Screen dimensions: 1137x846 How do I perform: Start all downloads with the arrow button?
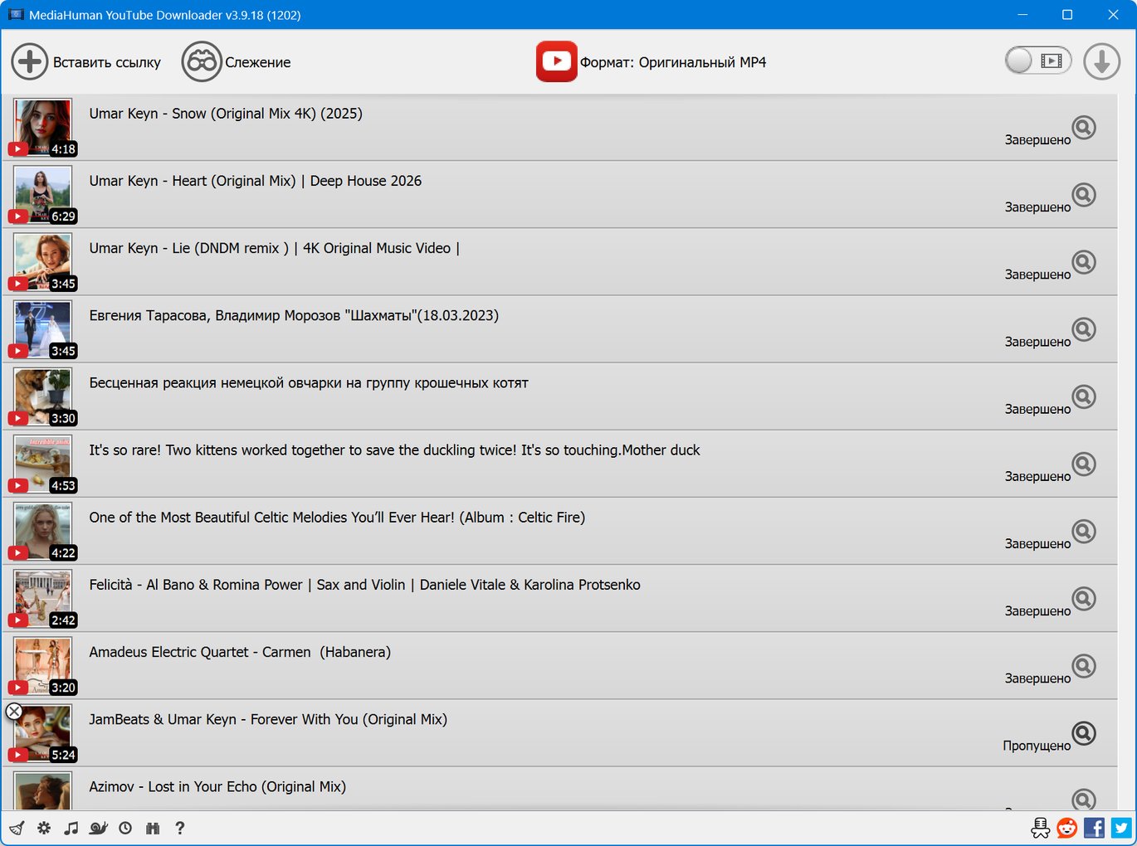[1102, 62]
